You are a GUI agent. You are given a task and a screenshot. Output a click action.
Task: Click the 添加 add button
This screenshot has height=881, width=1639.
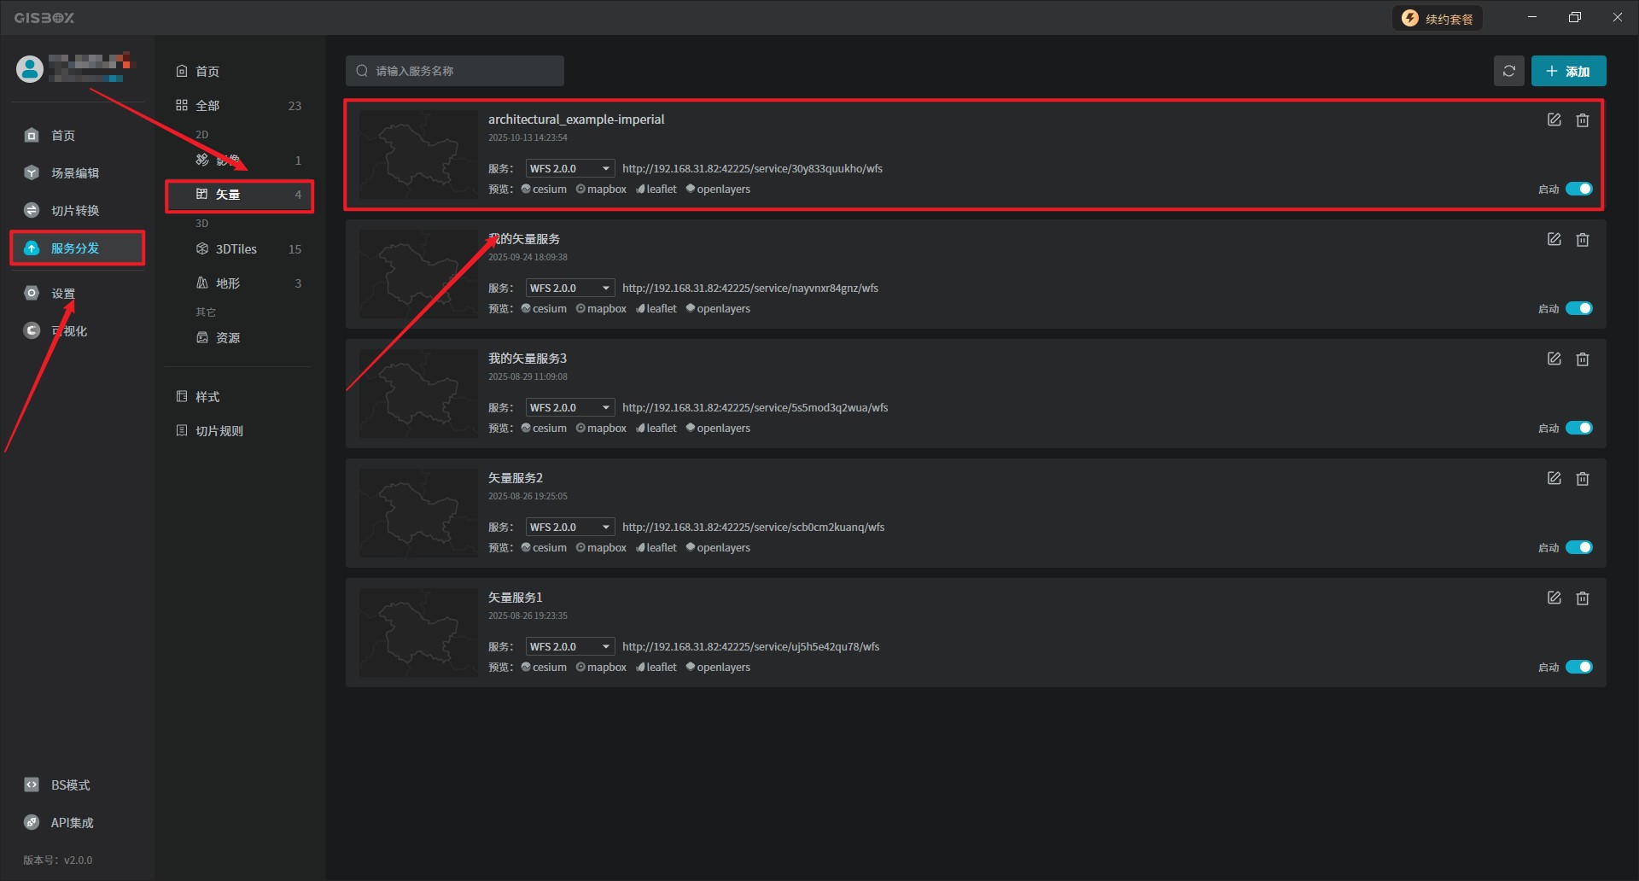pos(1568,71)
